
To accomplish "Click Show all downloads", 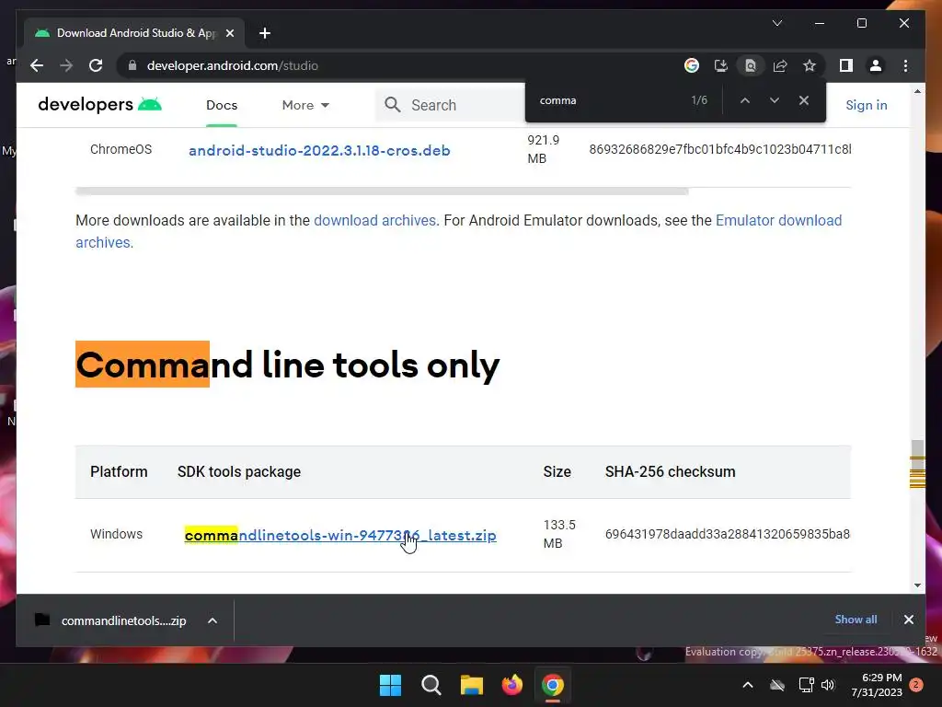I will [x=856, y=620].
